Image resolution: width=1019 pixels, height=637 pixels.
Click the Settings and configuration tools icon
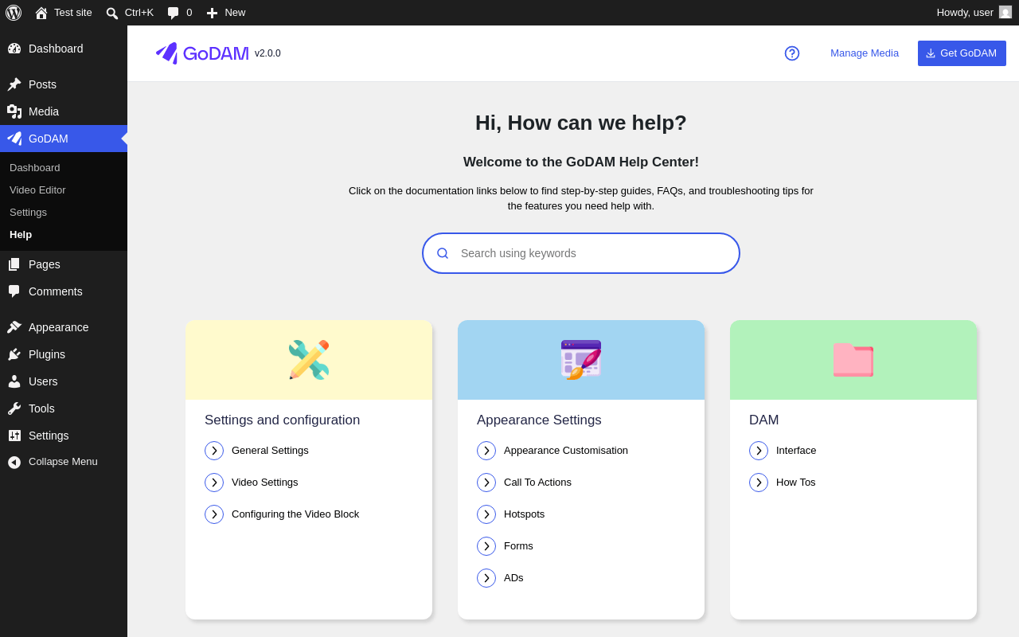(x=309, y=360)
